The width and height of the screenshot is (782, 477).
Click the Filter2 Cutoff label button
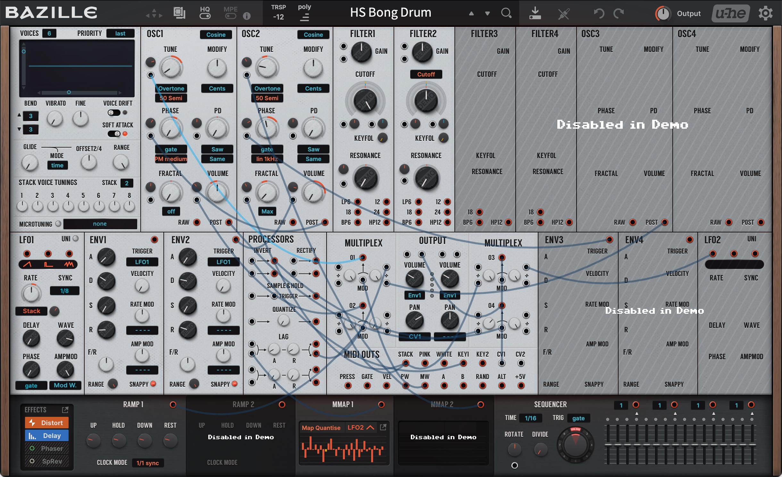click(x=426, y=74)
